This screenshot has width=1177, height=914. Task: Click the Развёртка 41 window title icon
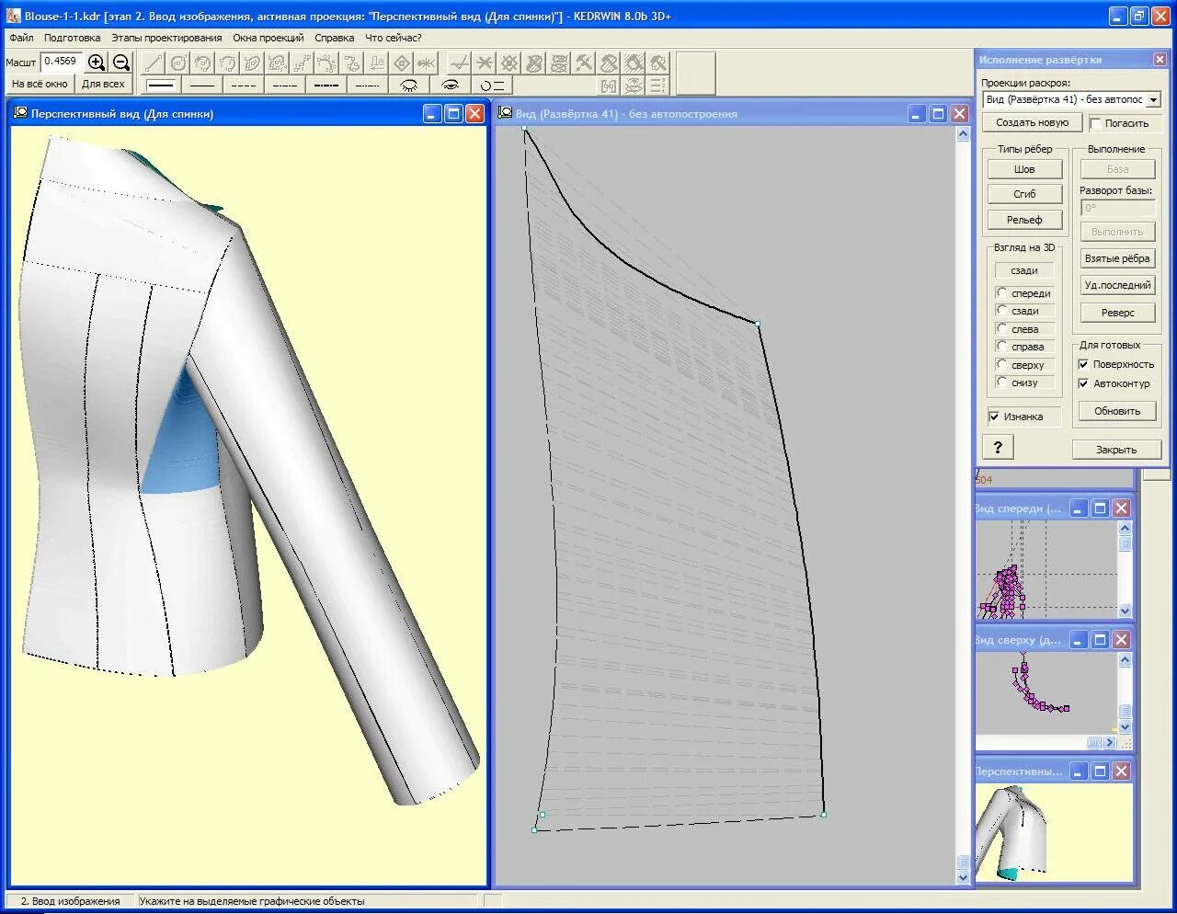click(505, 113)
